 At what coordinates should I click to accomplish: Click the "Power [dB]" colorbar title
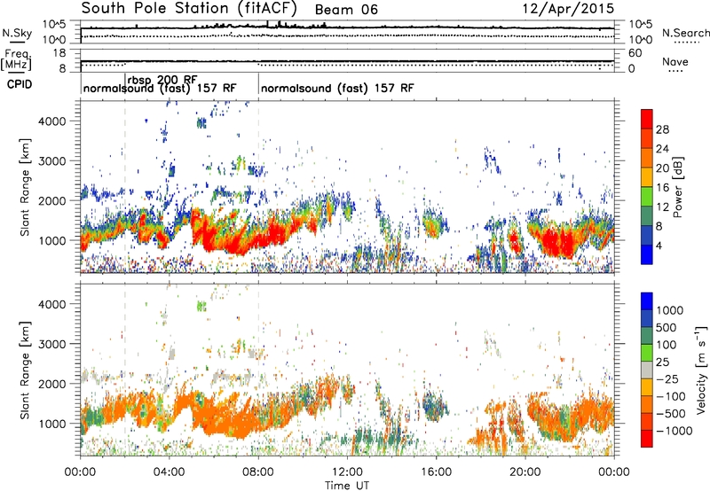[x=677, y=187]
